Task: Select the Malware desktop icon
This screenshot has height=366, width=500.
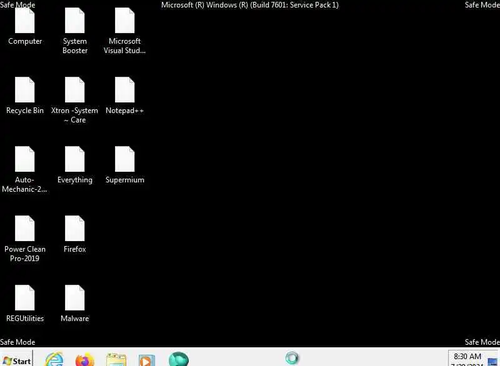Action: click(75, 304)
